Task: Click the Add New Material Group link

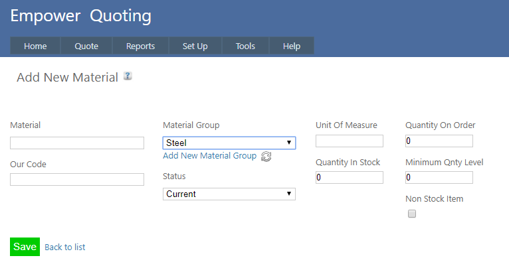Action: (209, 156)
